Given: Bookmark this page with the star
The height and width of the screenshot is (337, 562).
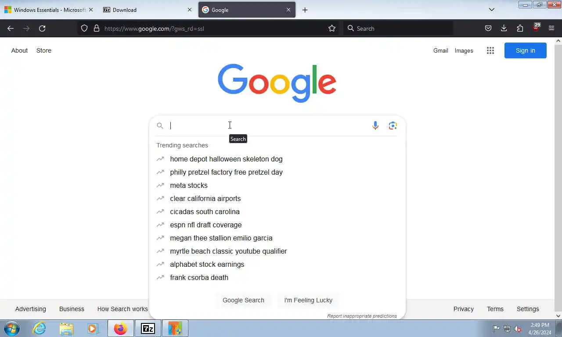Looking at the screenshot, I should [332, 29].
